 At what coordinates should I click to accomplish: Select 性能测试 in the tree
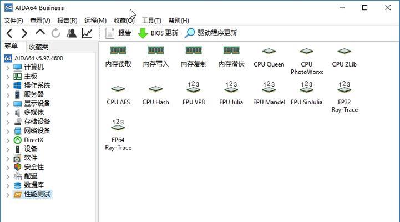pos(32,194)
